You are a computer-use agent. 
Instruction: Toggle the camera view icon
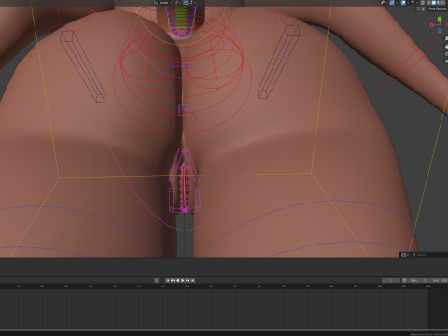[x=446, y=54]
